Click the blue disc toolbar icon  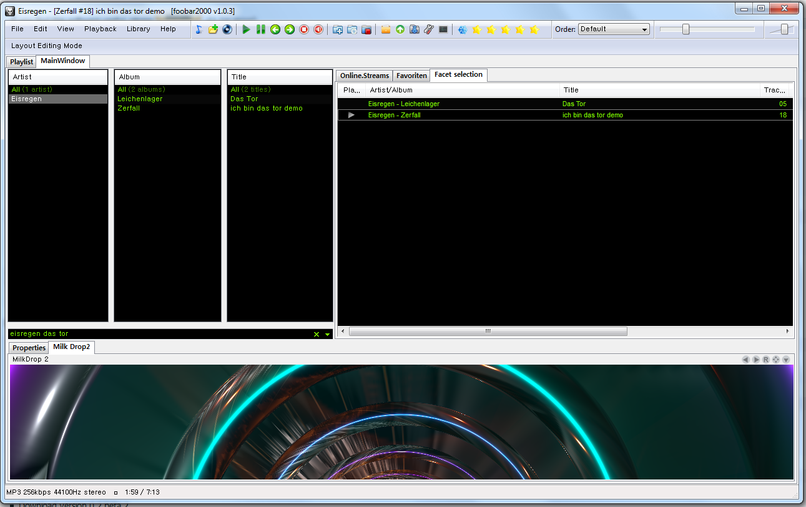click(227, 29)
